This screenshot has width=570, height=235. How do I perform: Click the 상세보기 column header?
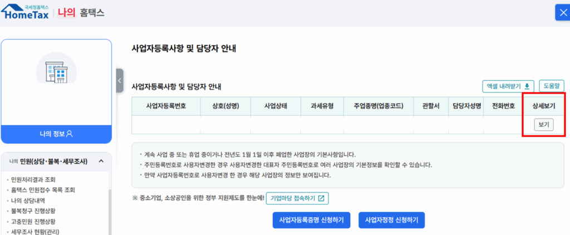click(544, 106)
